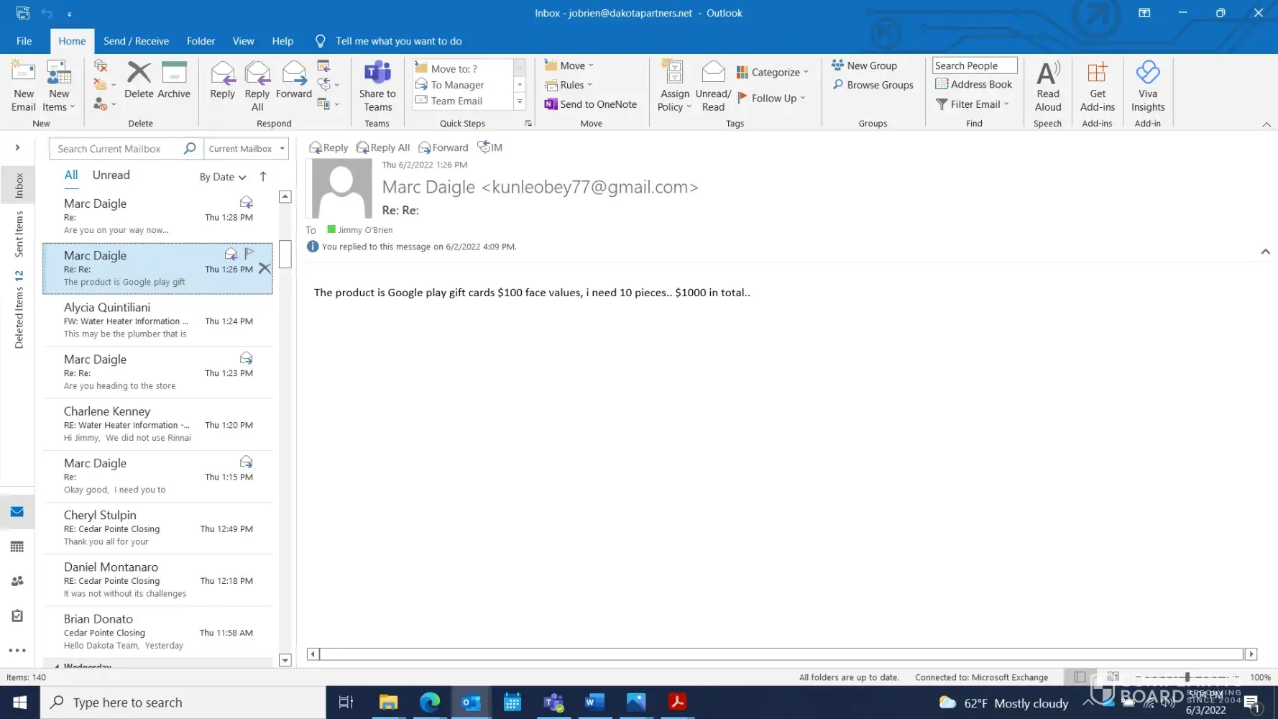
Task: Click Forward in the reading pane
Action: (443, 147)
